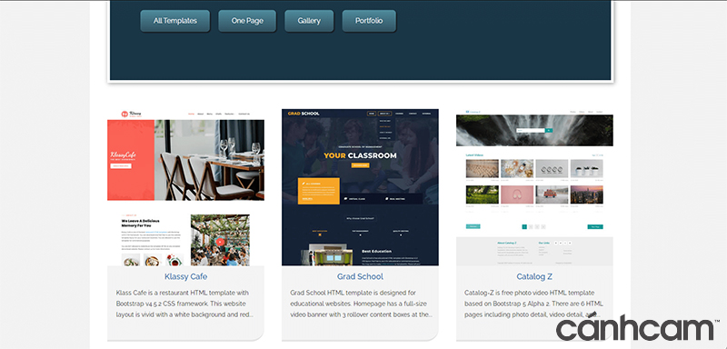Open Catalog Z template preview image
Viewport: 727px width, 349px height.
[534, 187]
